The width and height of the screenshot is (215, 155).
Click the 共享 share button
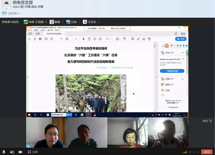[181, 39]
